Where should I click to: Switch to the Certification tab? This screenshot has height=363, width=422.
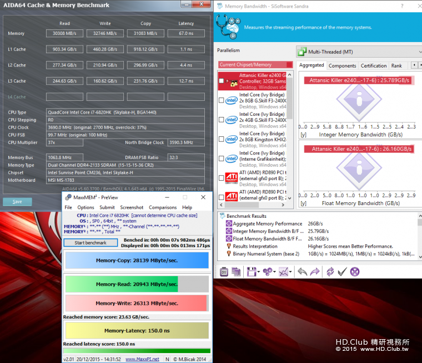click(374, 65)
